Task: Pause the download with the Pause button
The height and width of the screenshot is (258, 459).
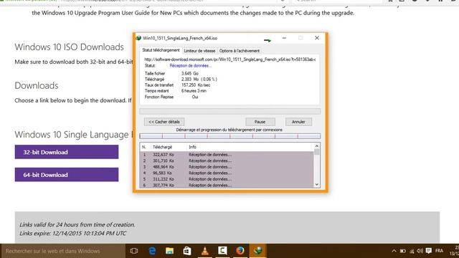Action: tap(260, 122)
